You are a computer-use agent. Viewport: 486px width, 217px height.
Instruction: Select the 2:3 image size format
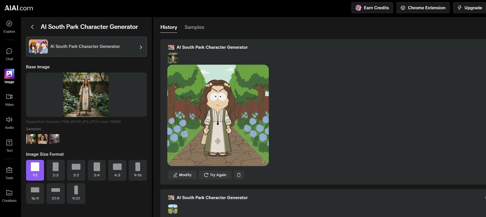pos(55,170)
